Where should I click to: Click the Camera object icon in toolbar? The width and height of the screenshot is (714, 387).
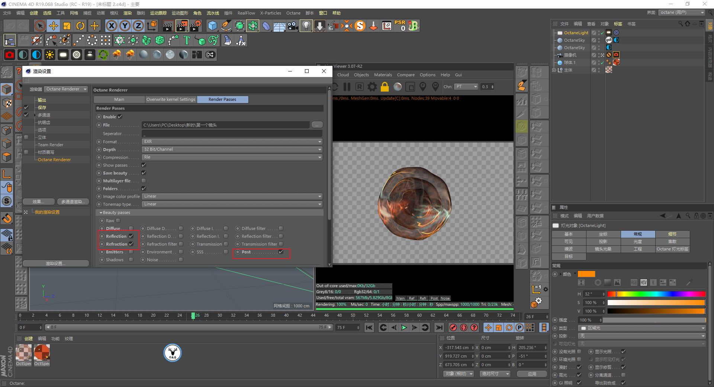pyautogui.click(x=293, y=26)
